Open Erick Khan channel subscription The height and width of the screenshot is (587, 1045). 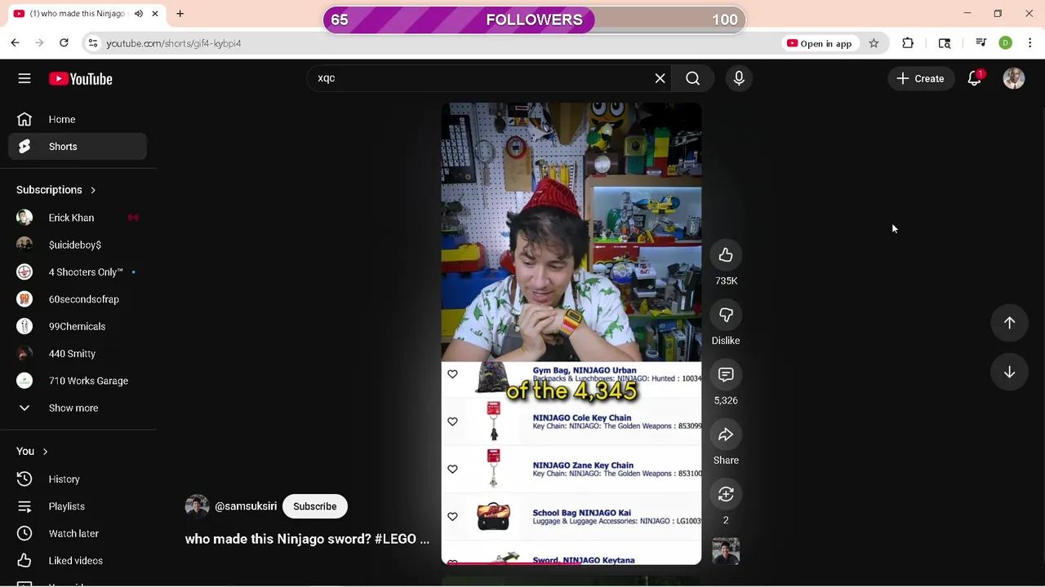78,218
